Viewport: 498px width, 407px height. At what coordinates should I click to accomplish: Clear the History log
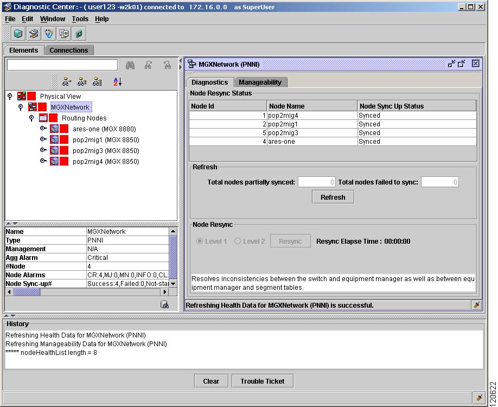(211, 381)
